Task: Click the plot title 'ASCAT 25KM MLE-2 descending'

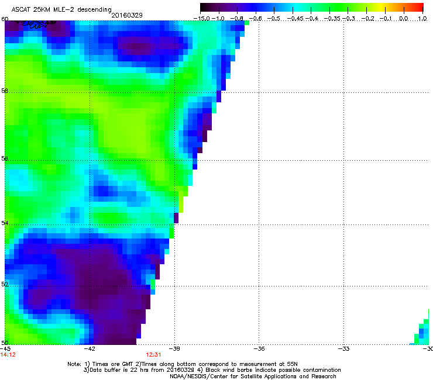Action: point(61,9)
